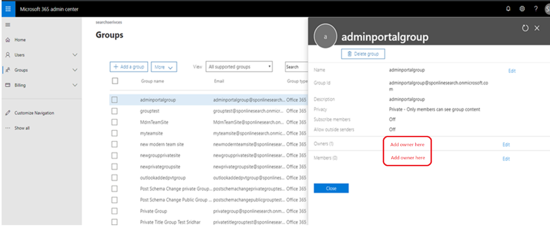
Task: Expand the Groups chevron in the sidebar
Action: click(x=75, y=70)
